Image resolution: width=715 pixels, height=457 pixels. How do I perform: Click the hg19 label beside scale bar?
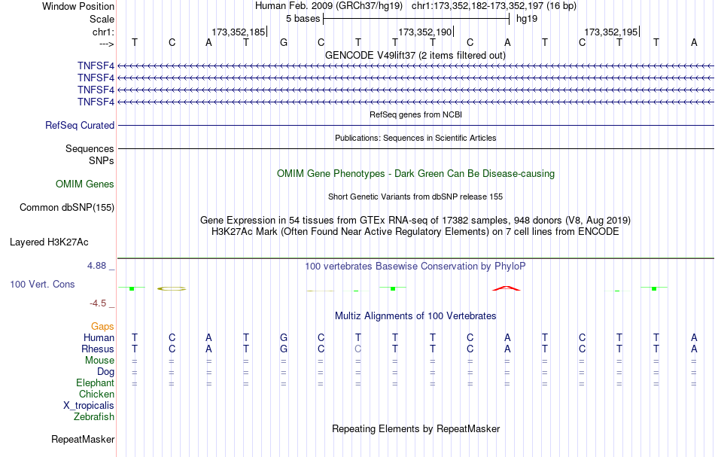click(x=527, y=19)
